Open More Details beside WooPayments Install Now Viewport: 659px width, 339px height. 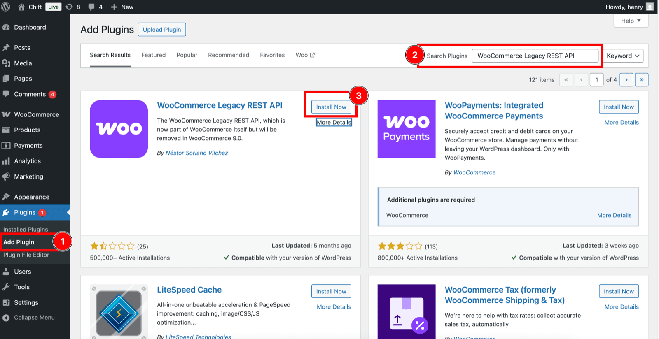622,123
